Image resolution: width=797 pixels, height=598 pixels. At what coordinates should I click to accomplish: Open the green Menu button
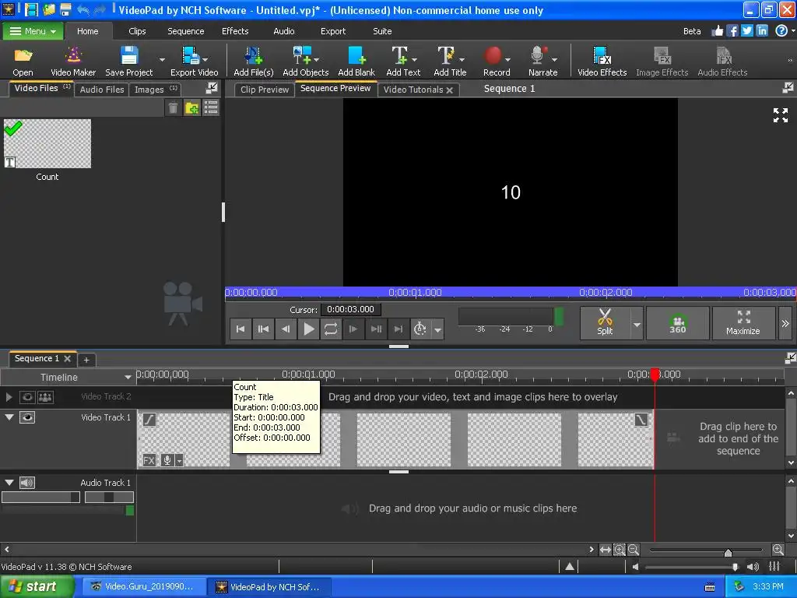point(33,31)
